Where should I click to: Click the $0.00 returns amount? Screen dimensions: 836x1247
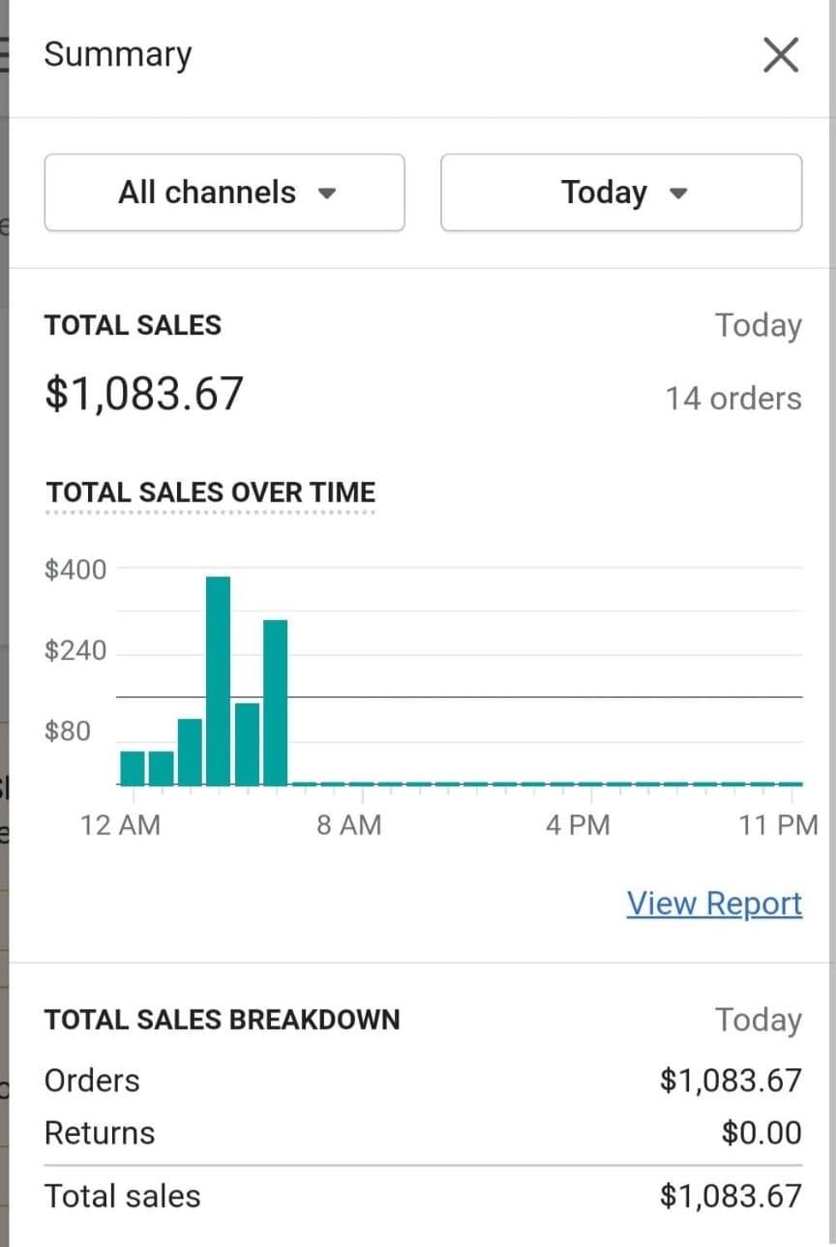[x=761, y=1133]
